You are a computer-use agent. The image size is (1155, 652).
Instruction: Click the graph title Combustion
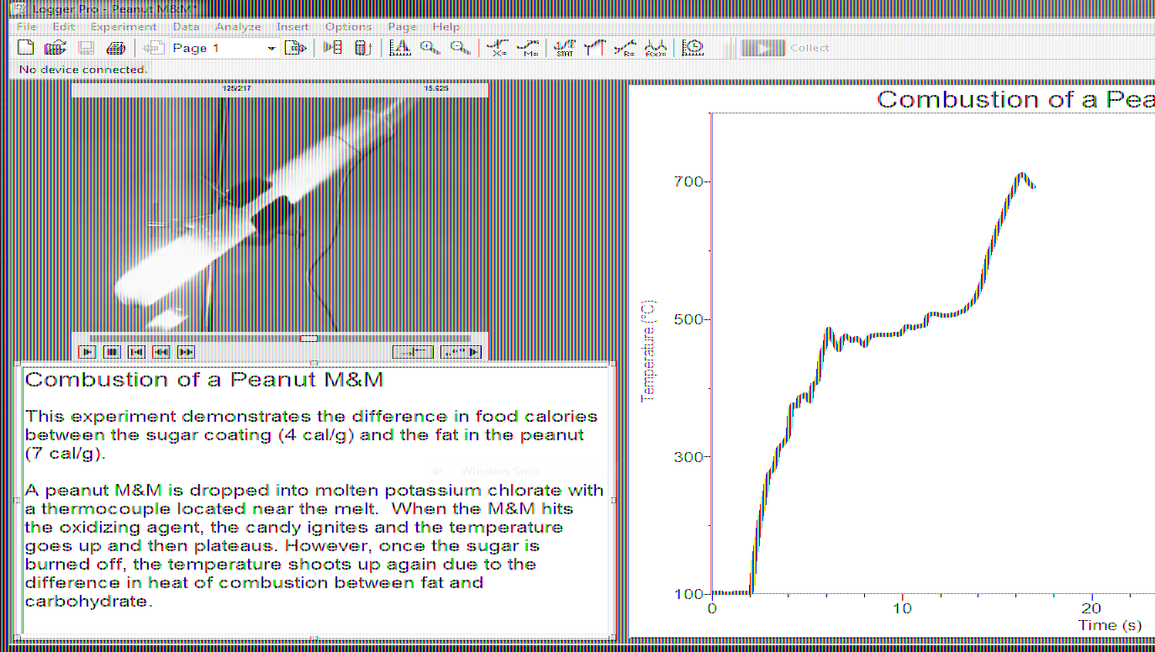point(1015,99)
